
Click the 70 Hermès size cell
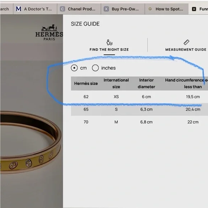point(86,122)
